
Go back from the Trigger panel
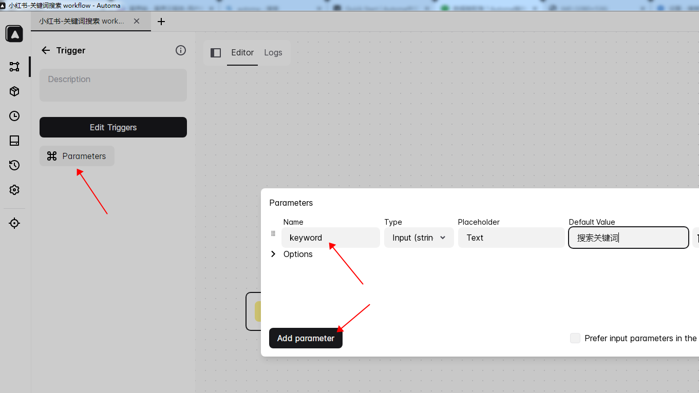coord(46,50)
